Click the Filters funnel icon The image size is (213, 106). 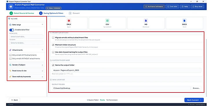coord(9,19)
